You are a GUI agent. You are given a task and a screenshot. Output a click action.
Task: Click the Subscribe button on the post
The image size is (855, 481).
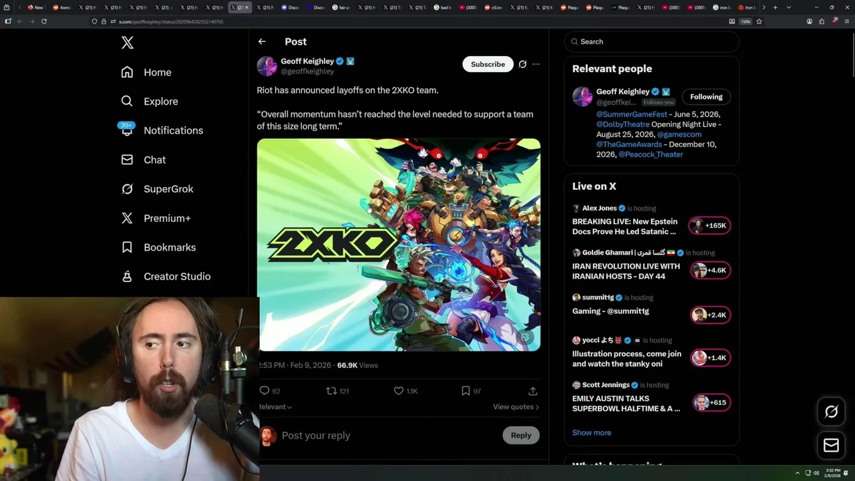(488, 64)
